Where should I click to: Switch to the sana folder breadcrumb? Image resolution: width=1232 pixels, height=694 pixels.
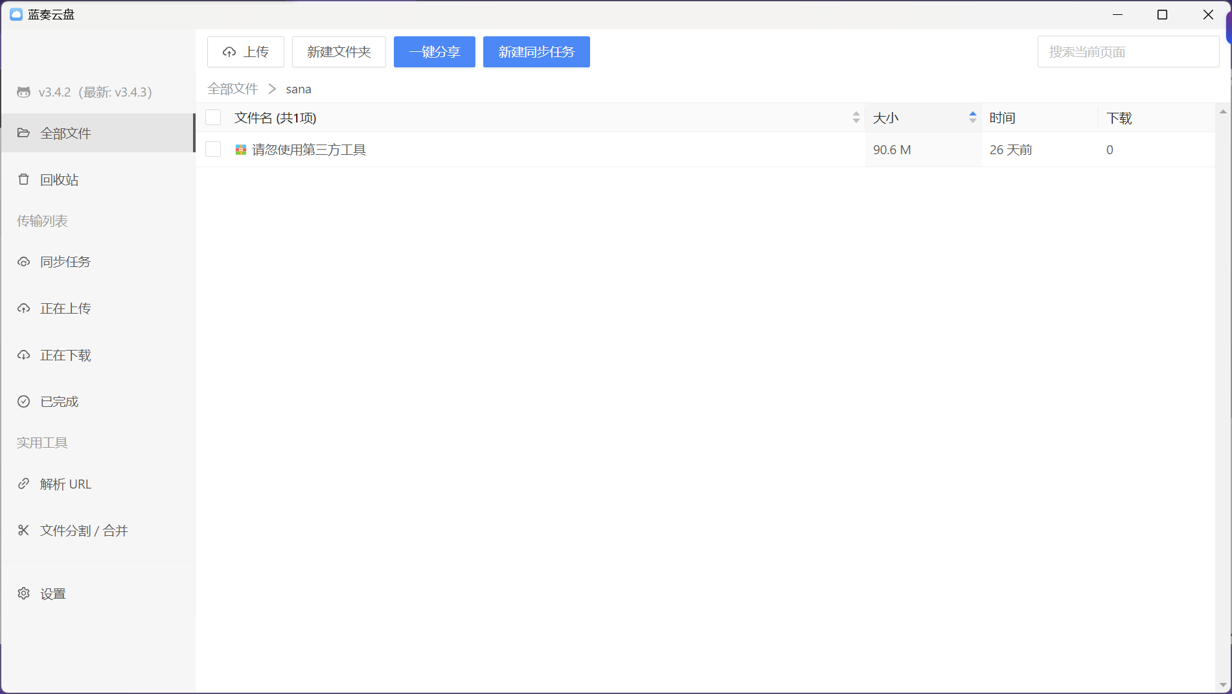pyautogui.click(x=299, y=89)
